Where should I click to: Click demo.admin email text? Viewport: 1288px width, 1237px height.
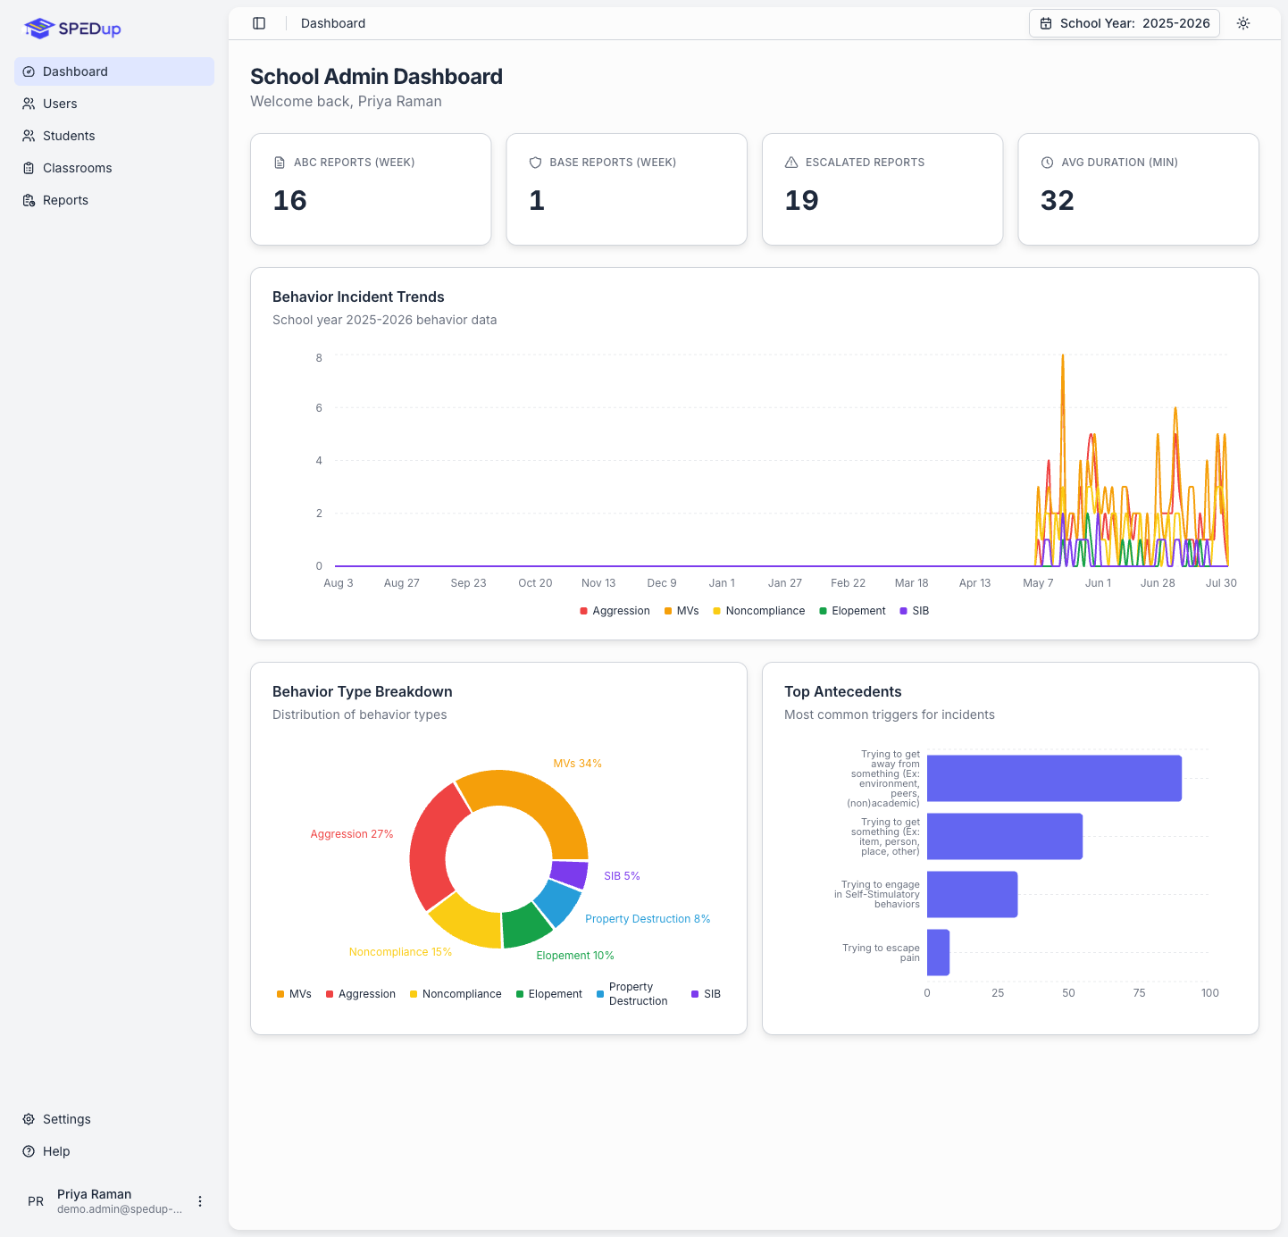coord(120,1209)
